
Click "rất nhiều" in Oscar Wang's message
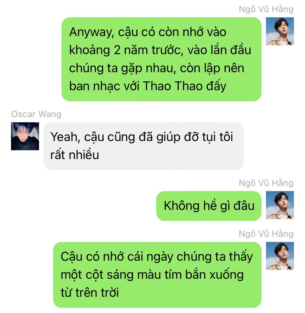point(75,155)
